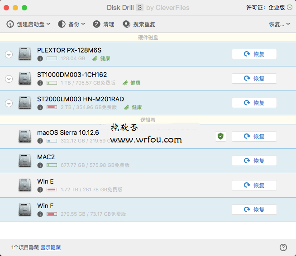Viewport: 296px width, 256px height.
Task: Click the green usage bar of MAC2
Action: (x=52, y=165)
